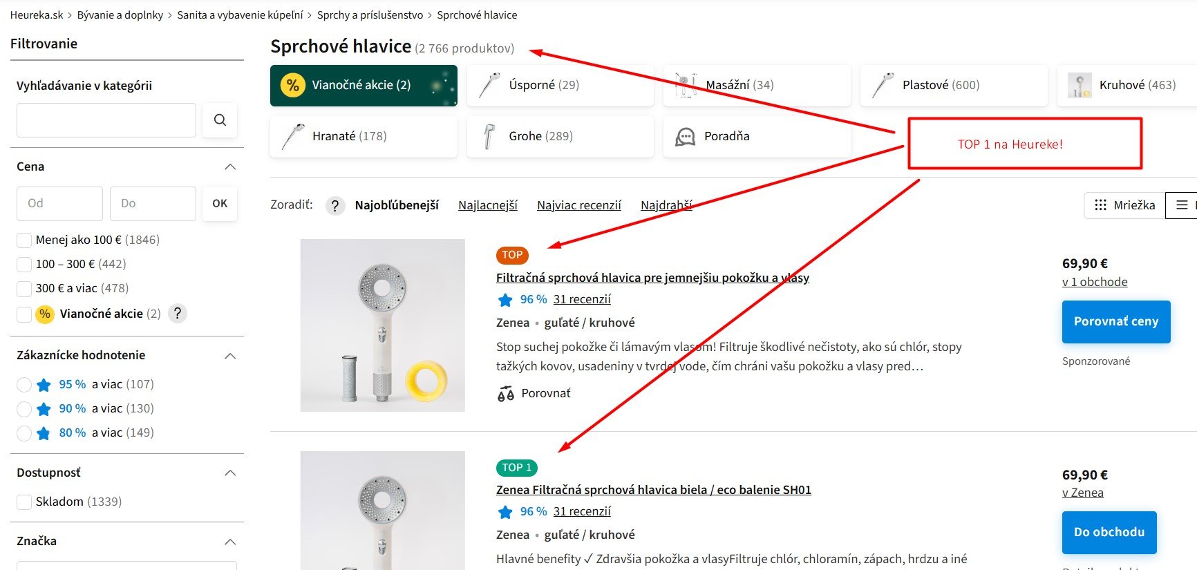This screenshot has height=570, width=1197.
Task: Open the Hranaté (178) category tile
Action: (x=364, y=137)
